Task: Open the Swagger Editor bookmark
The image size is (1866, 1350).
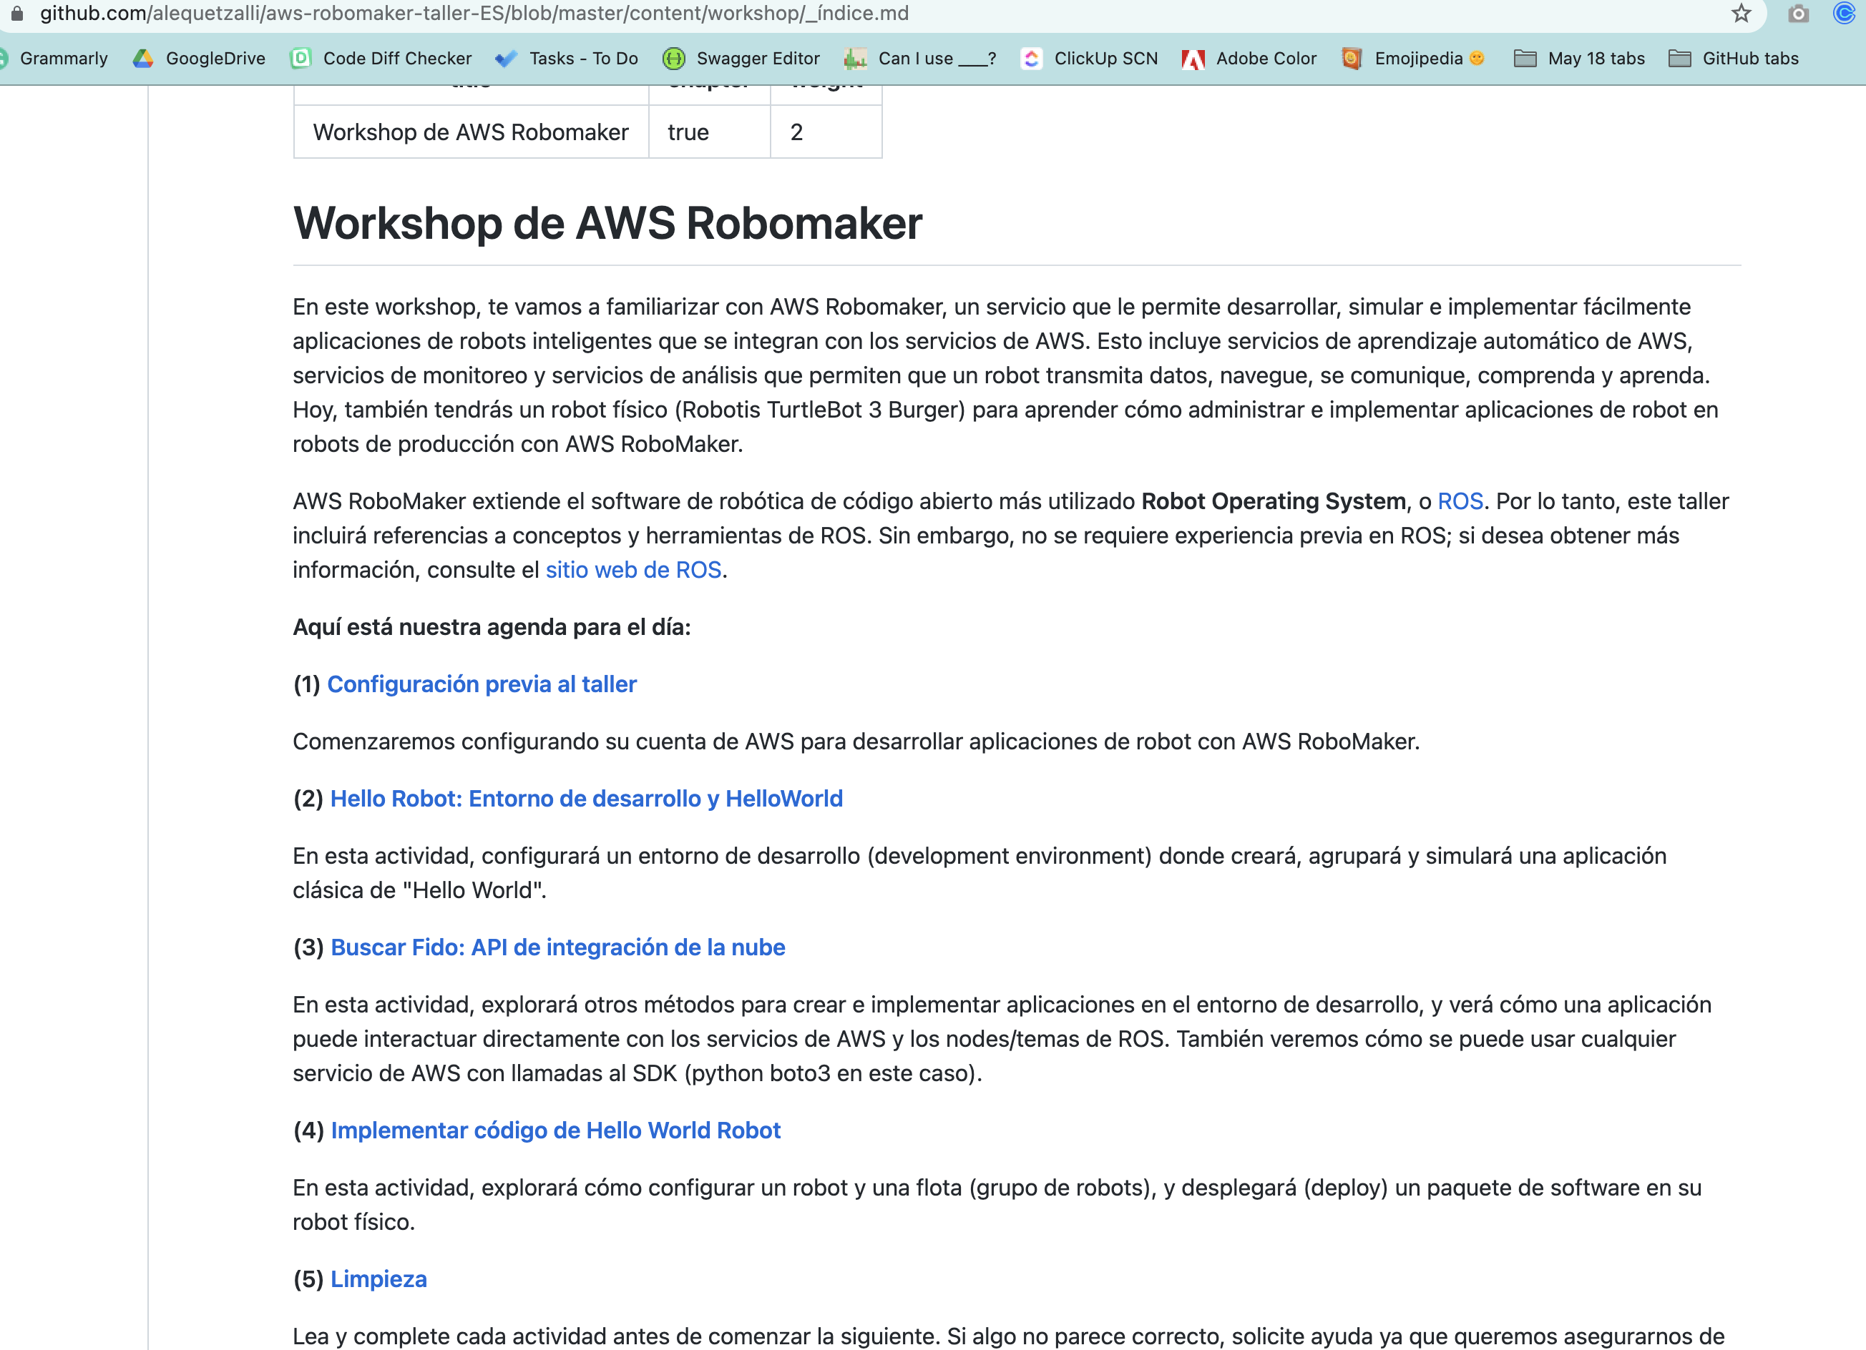Action: coord(741,59)
